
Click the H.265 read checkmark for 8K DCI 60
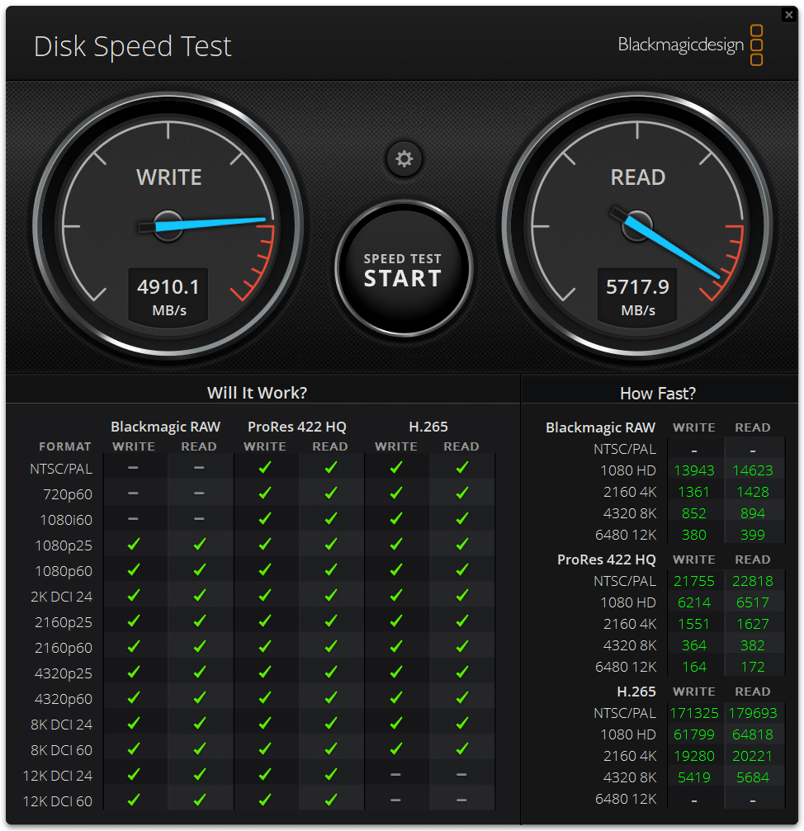coord(462,748)
